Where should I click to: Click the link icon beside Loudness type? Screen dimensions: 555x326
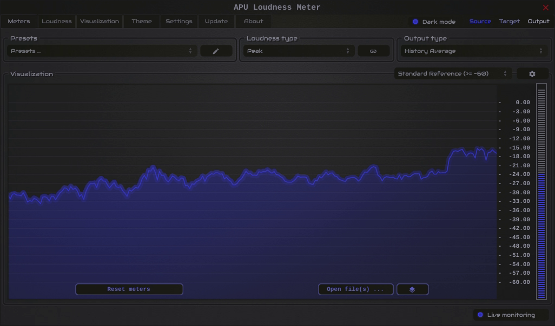[373, 51]
